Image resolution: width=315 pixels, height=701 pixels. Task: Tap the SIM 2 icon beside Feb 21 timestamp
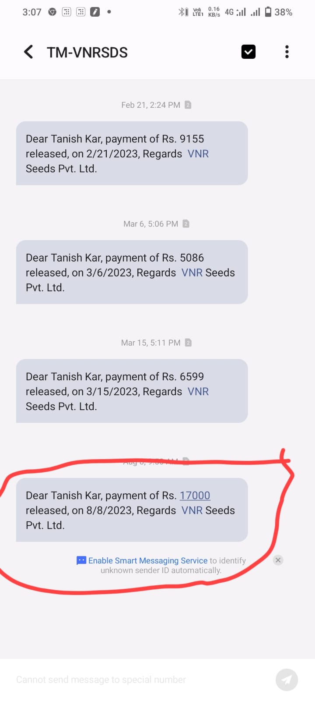tap(188, 105)
